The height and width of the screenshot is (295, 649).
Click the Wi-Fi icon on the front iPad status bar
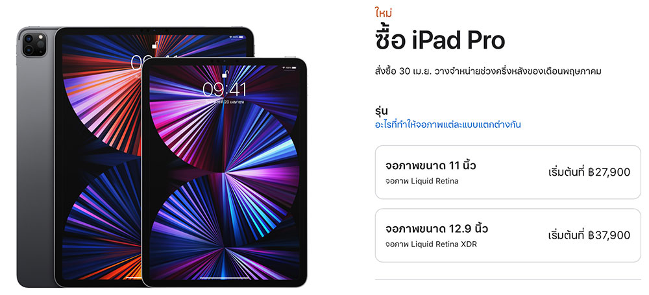click(284, 67)
